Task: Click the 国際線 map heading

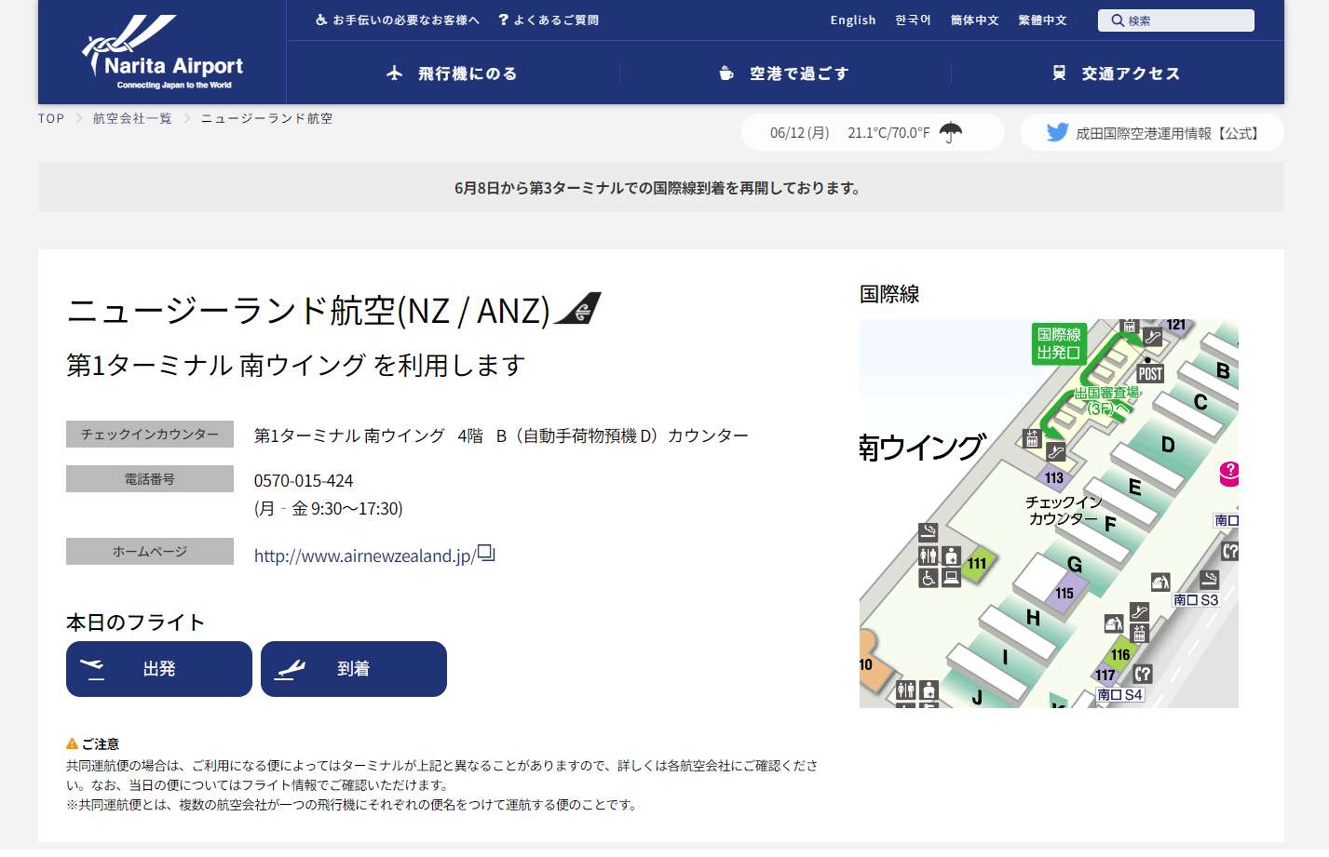Action: pos(889,294)
